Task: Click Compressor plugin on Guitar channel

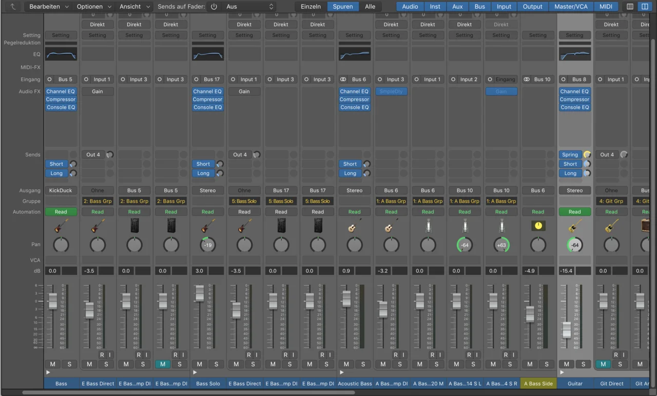Action: click(574, 100)
